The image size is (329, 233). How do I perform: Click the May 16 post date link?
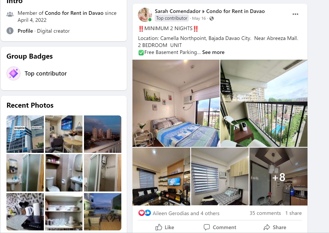coord(199,18)
